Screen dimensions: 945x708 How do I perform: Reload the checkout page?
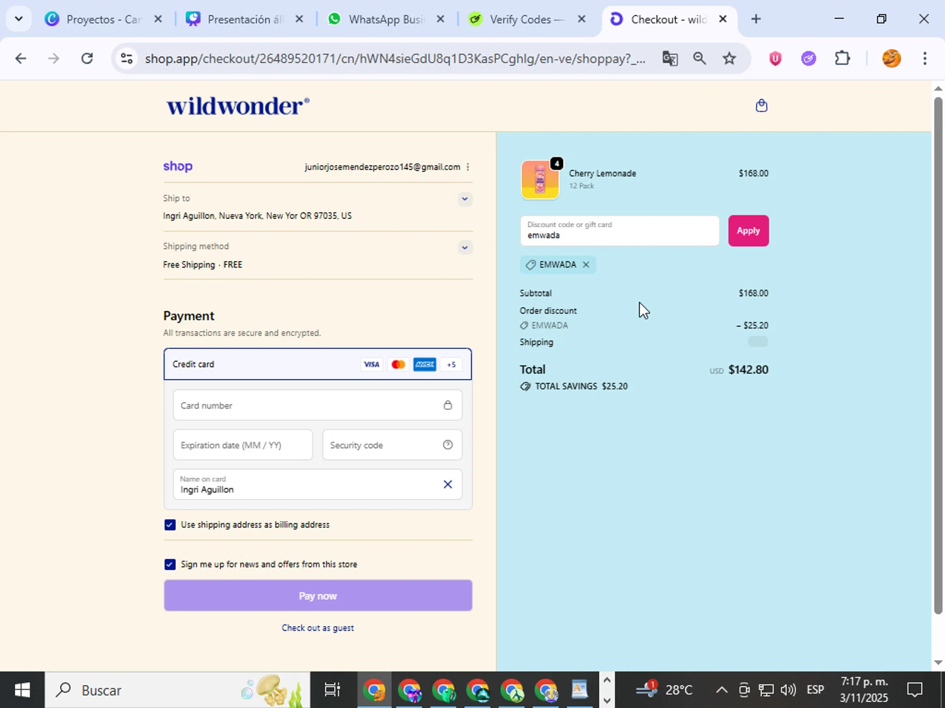(x=87, y=59)
